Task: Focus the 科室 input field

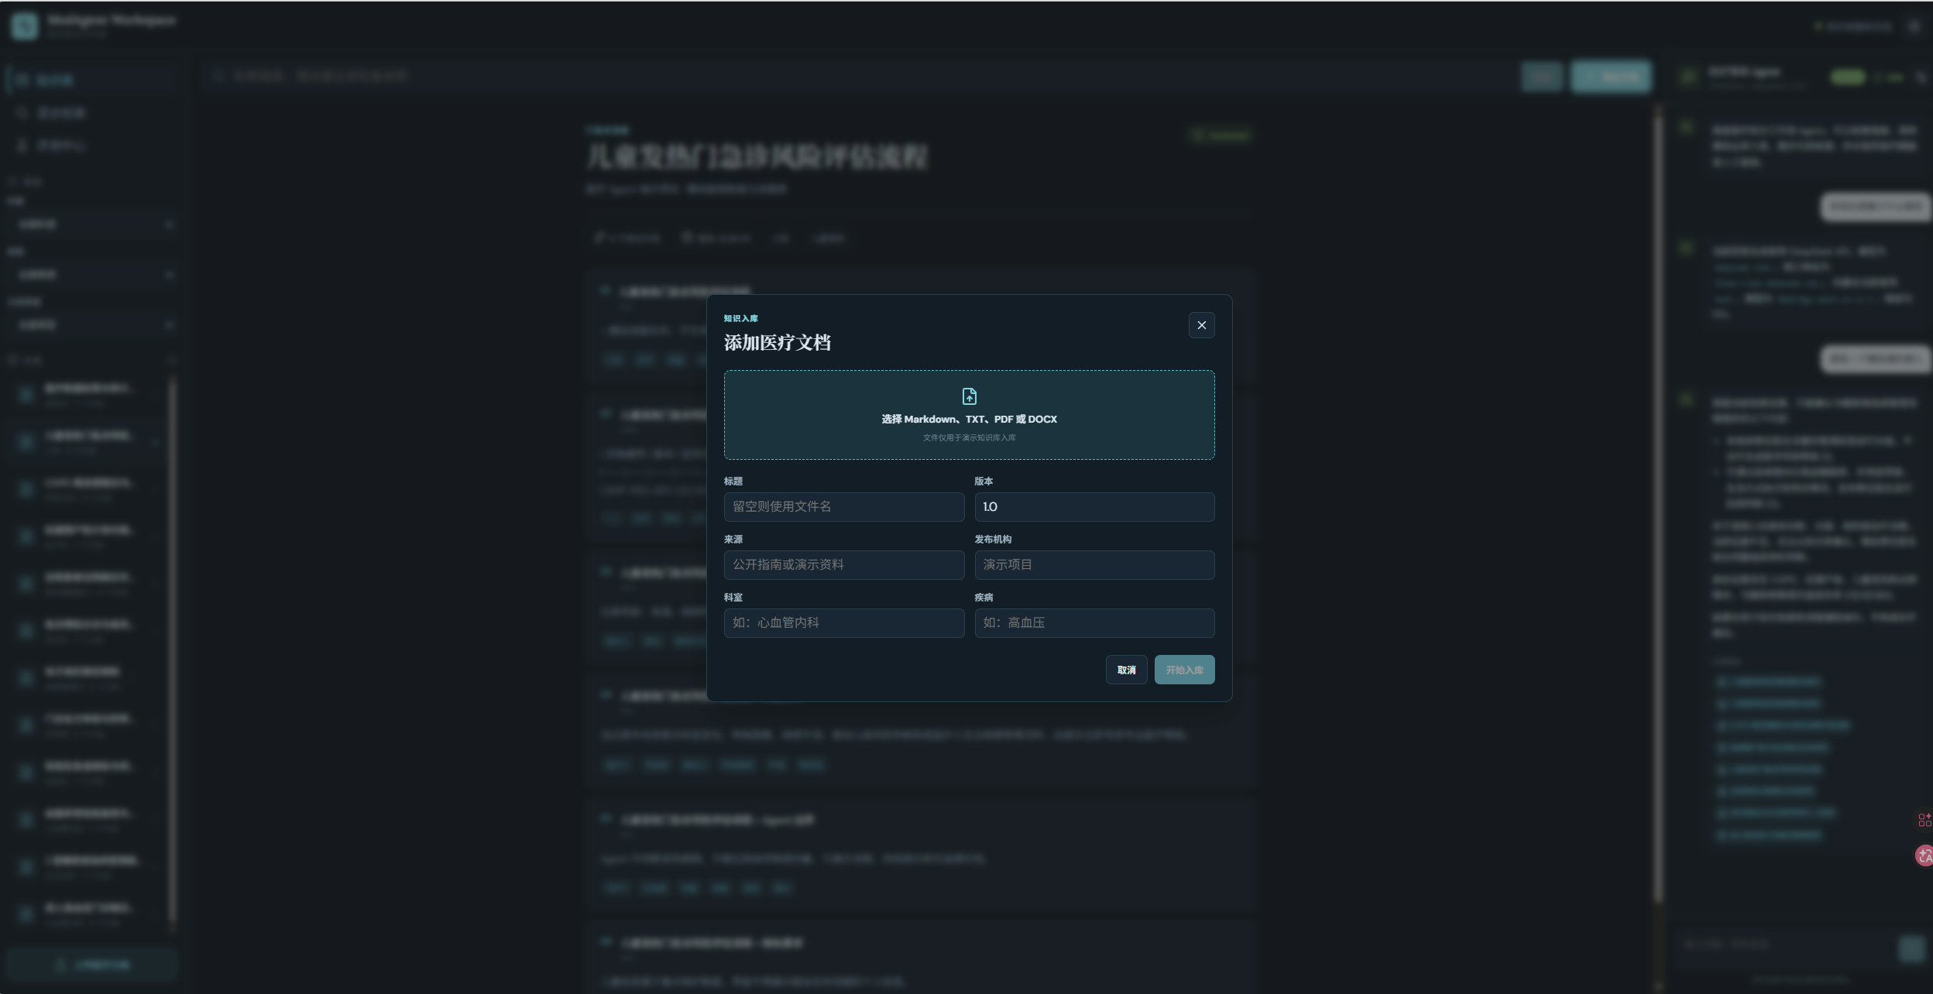Action: pyautogui.click(x=844, y=622)
